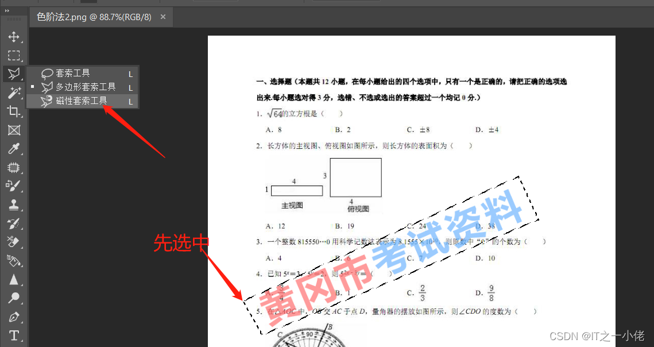Select the Patch tool

coord(14,167)
